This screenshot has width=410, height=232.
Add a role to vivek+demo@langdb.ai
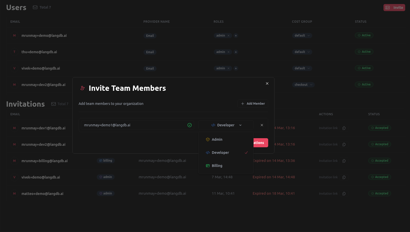point(236,68)
